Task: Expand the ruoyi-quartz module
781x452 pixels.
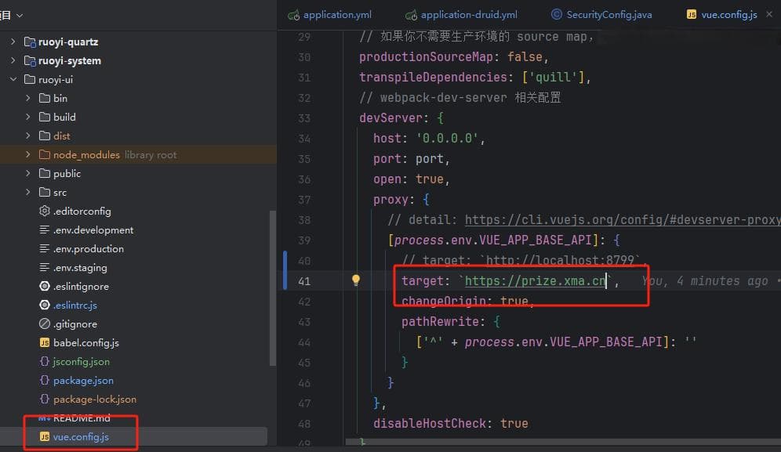Action: [x=13, y=42]
